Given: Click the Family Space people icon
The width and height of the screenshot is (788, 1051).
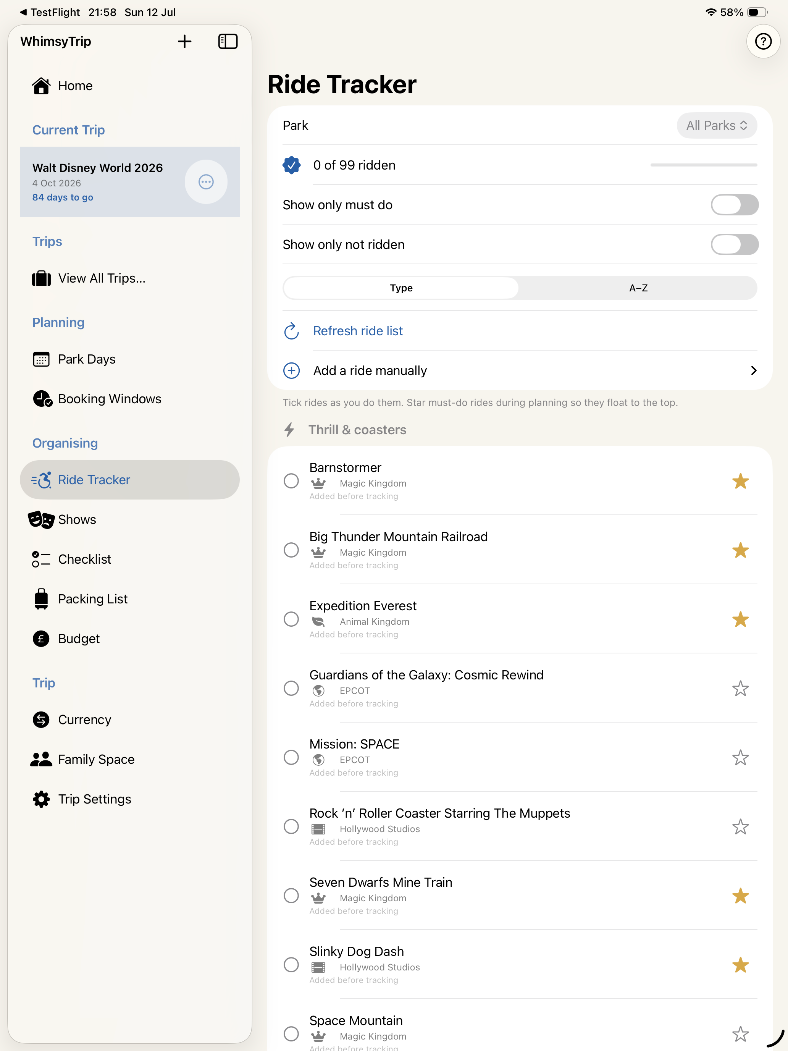Looking at the screenshot, I should (41, 759).
